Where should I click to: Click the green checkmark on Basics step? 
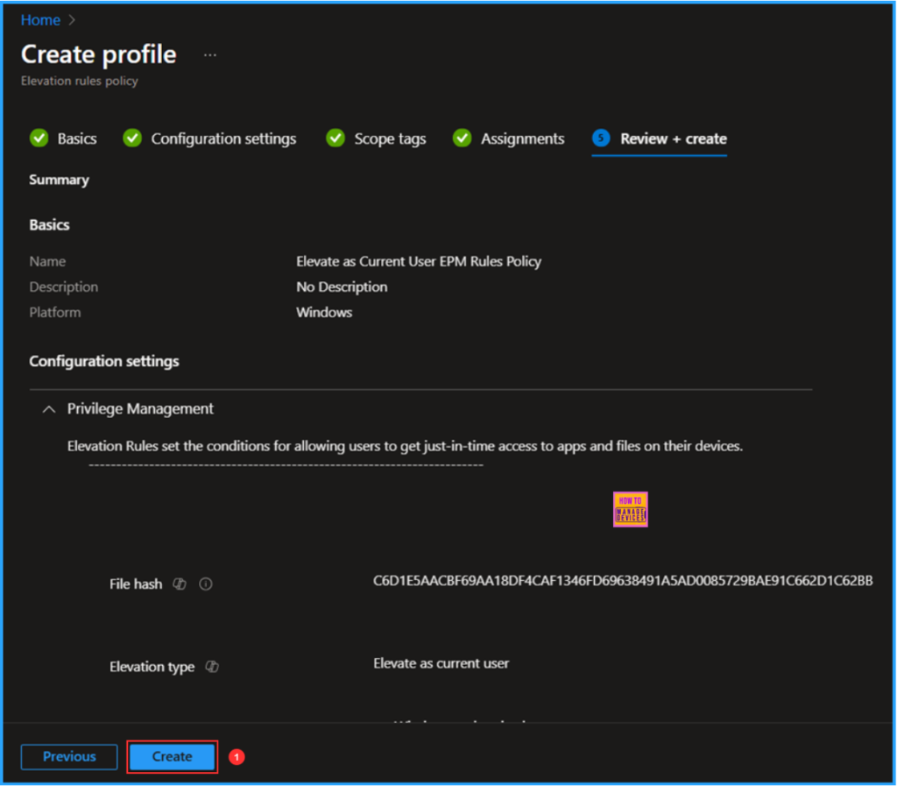pos(39,138)
